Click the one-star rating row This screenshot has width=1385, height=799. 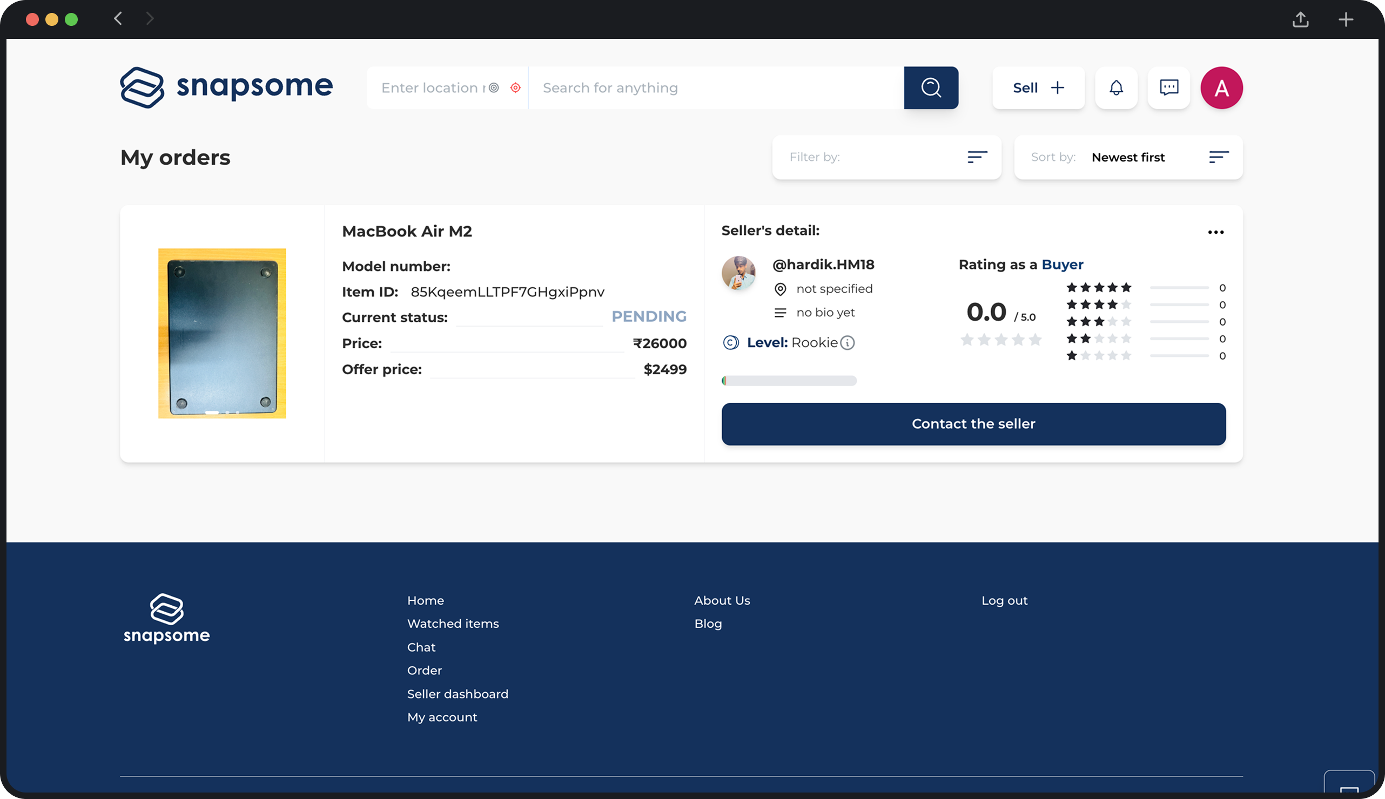[1146, 356]
